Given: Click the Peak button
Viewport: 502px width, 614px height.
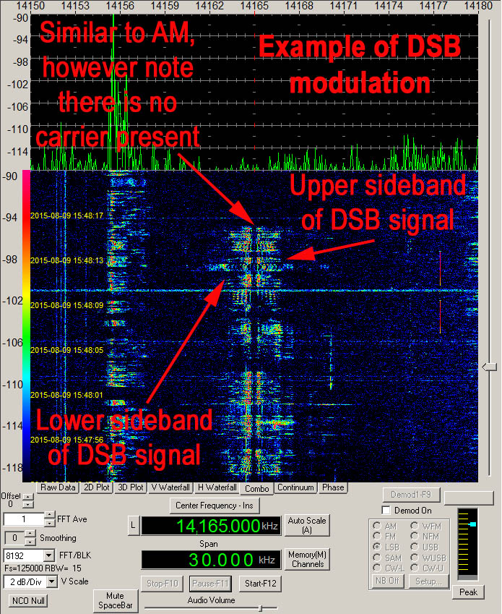Looking at the screenshot, I should pyautogui.click(x=468, y=592).
